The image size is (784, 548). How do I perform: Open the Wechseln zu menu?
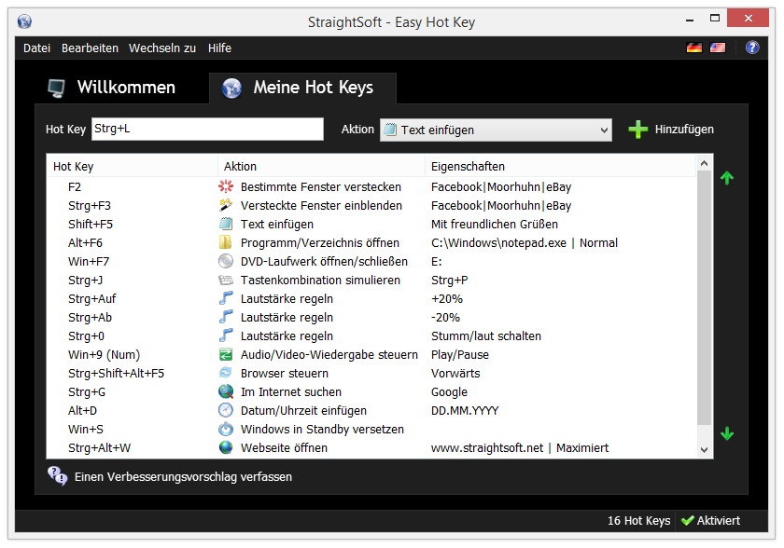[162, 48]
